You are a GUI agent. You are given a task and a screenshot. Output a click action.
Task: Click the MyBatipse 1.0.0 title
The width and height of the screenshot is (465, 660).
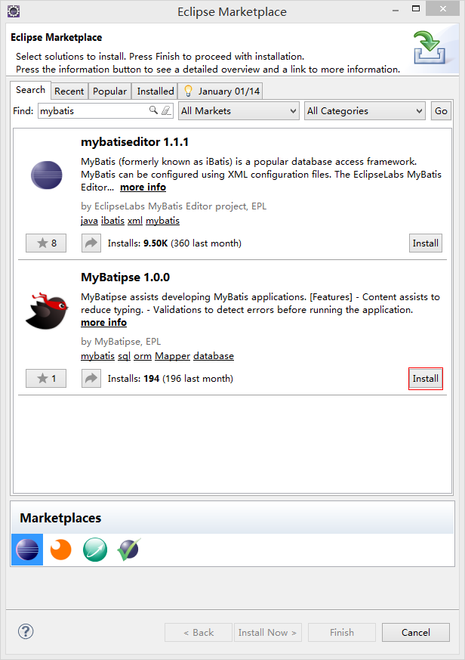pos(125,277)
